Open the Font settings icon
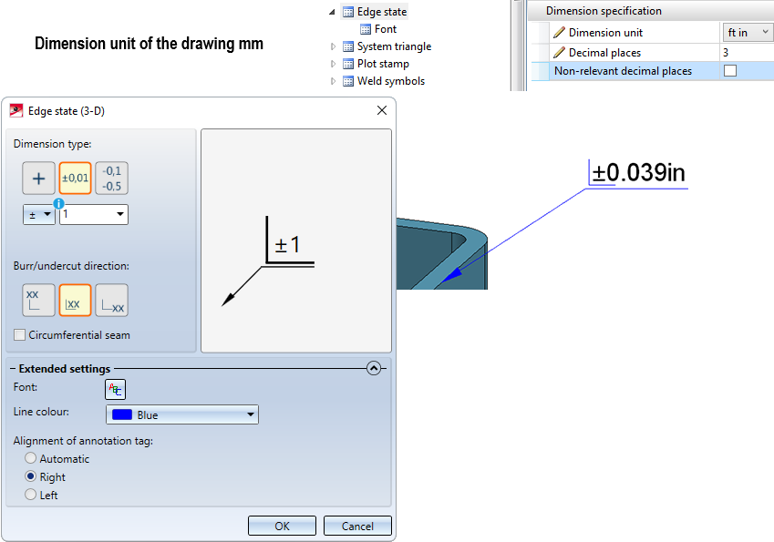 point(115,389)
